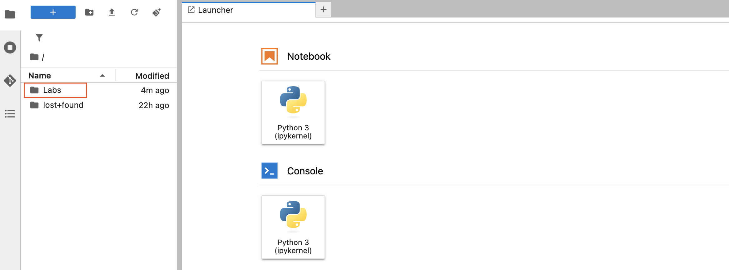Click the Upload Files arrow icon
This screenshot has height=270, width=729.
(112, 12)
